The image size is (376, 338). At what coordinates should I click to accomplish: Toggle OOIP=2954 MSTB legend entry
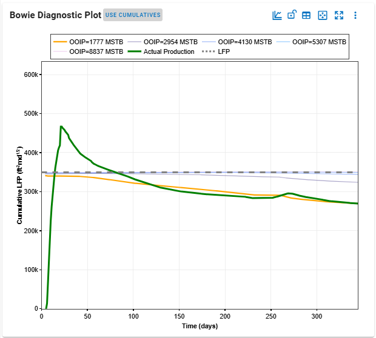pos(163,42)
